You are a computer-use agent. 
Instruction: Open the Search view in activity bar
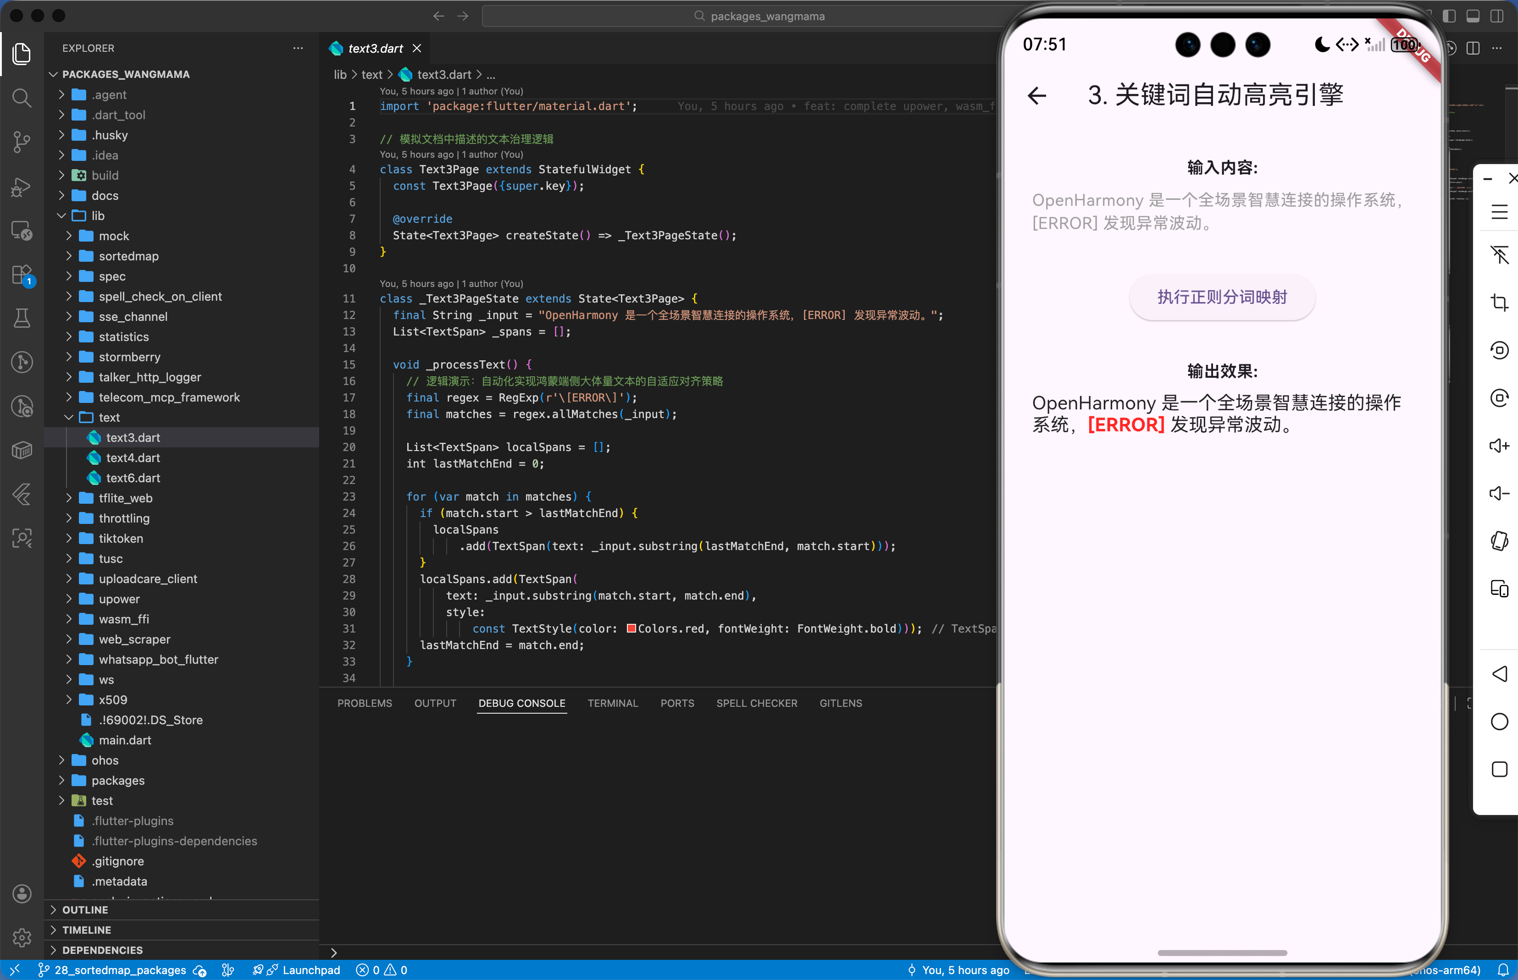[22, 97]
